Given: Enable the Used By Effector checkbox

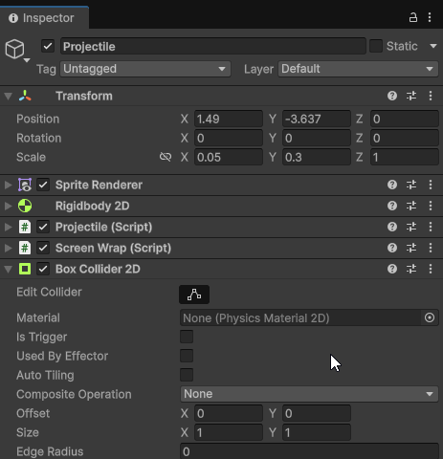Looking at the screenshot, I should click(x=187, y=356).
